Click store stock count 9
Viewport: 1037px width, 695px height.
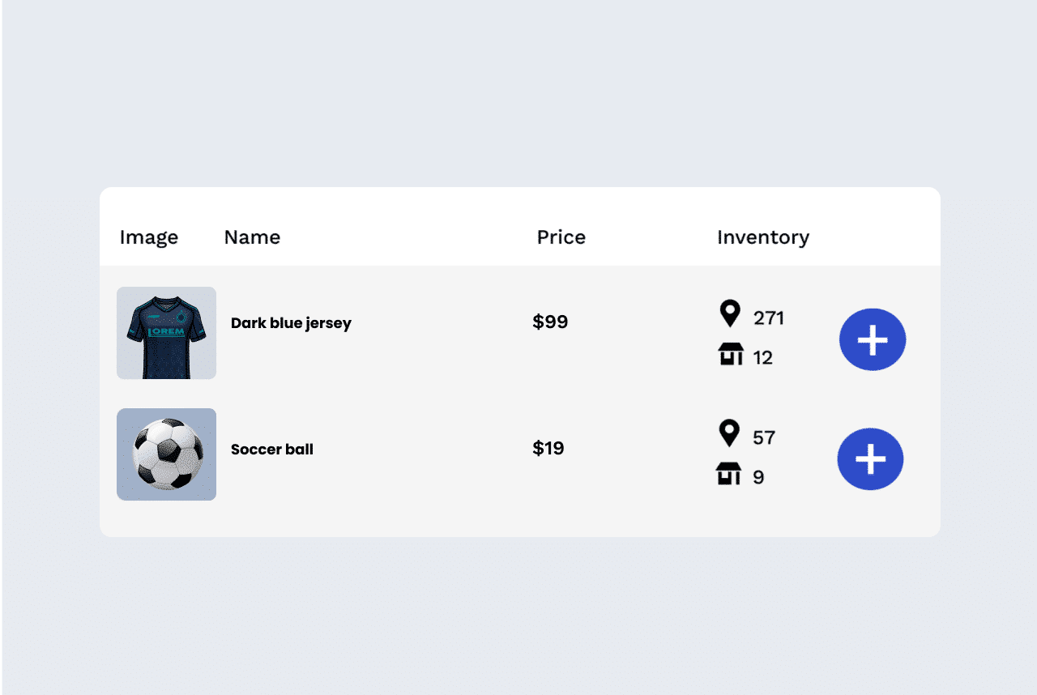pyautogui.click(x=758, y=478)
